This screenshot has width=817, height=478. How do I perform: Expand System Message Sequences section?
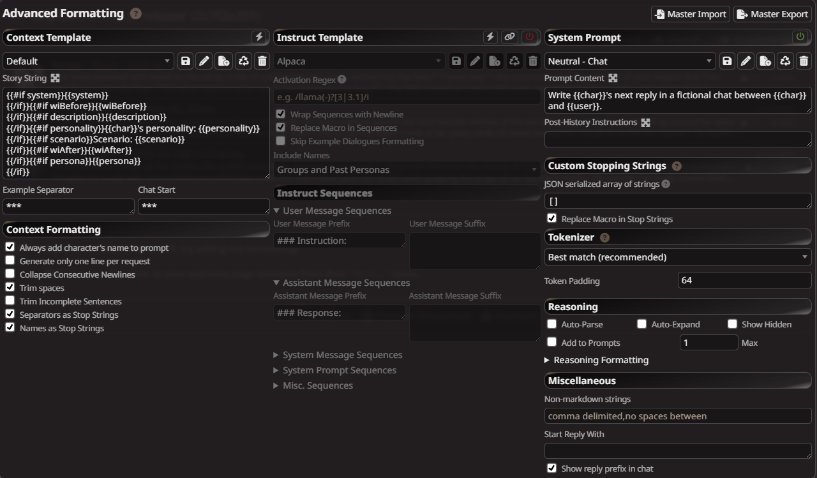338,355
